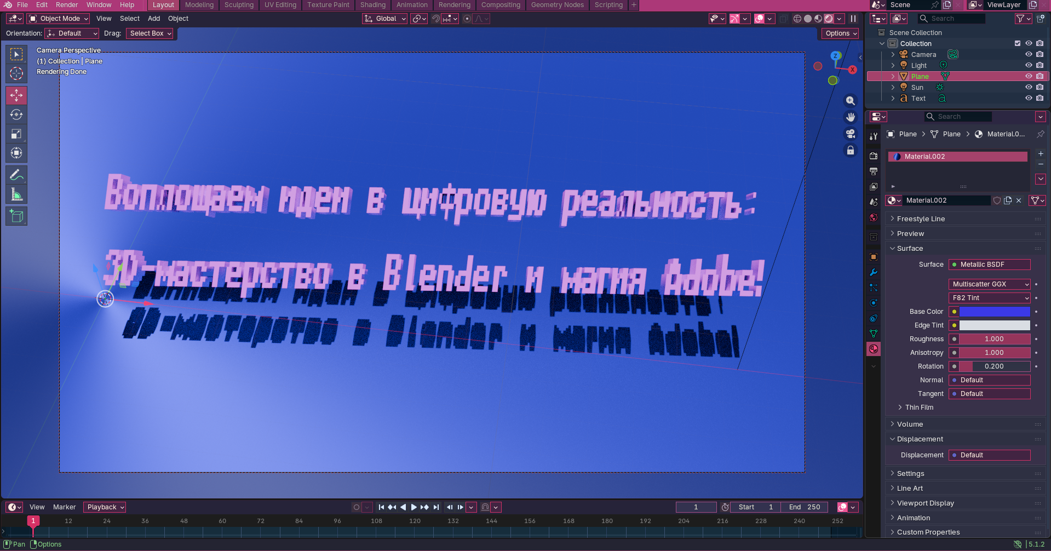1051x551 pixels.
Task: Open the Render properties tab
Action: click(874, 156)
